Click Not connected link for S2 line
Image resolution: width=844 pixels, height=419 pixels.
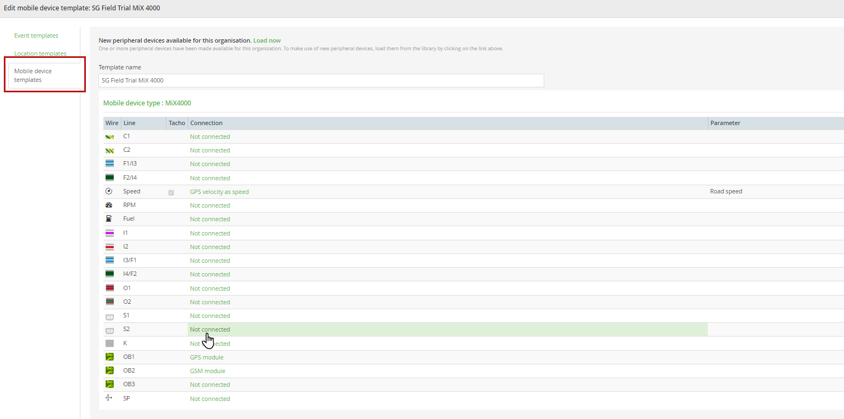(210, 329)
